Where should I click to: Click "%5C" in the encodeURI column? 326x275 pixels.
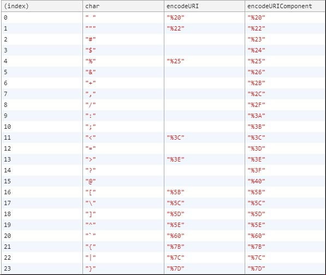click(175, 203)
